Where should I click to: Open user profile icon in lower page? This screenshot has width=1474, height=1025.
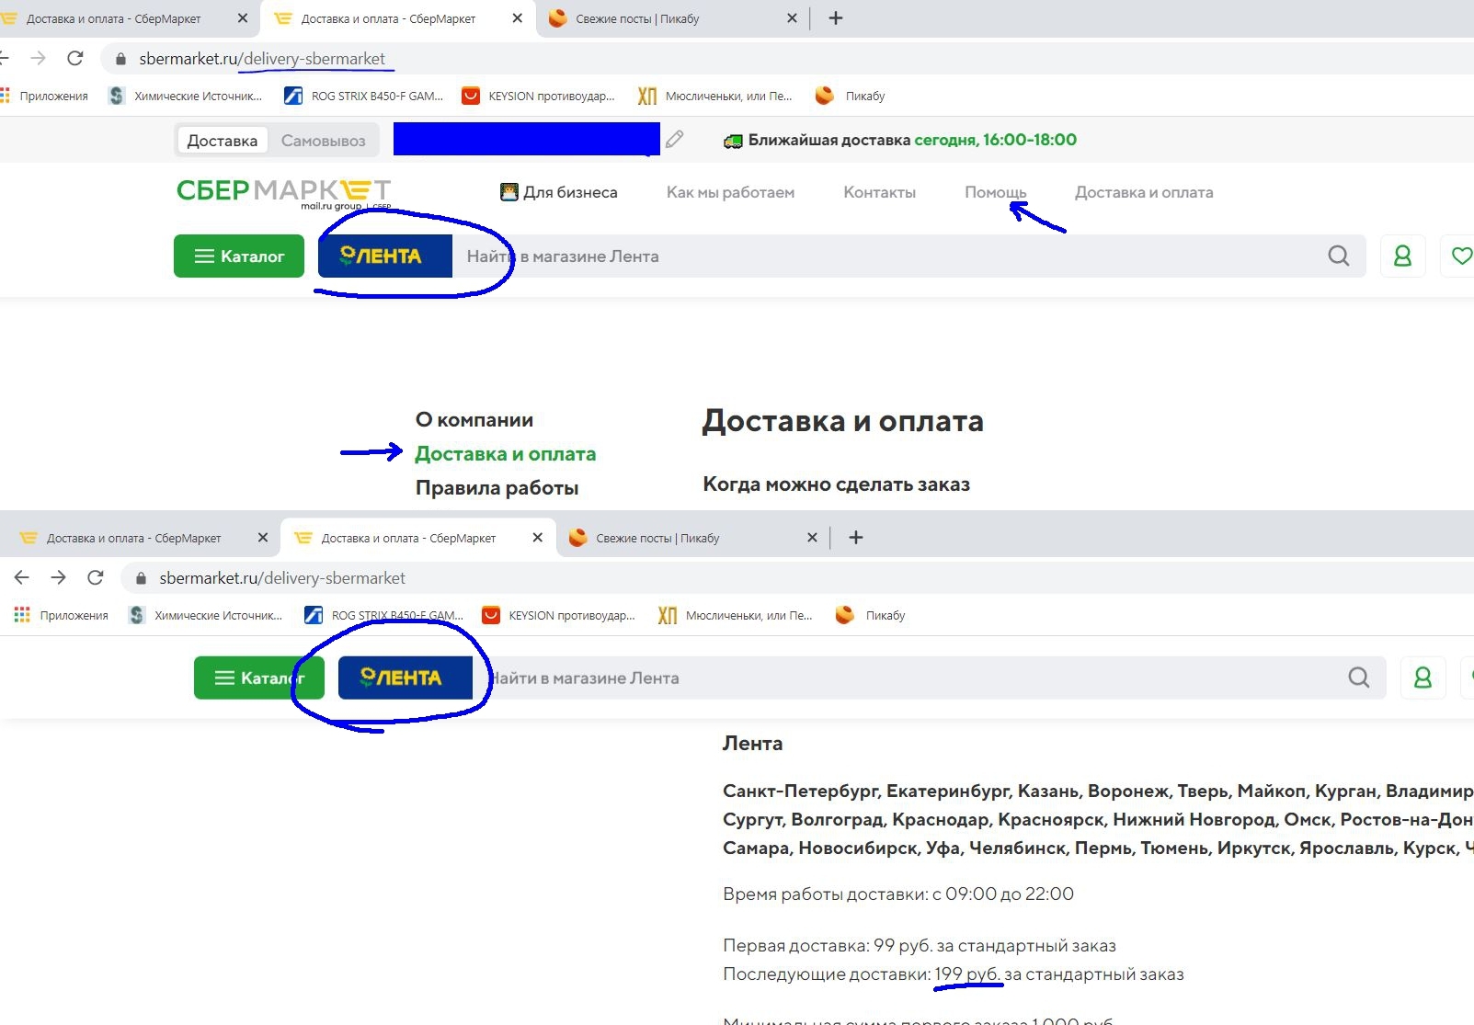coord(1423,678)
